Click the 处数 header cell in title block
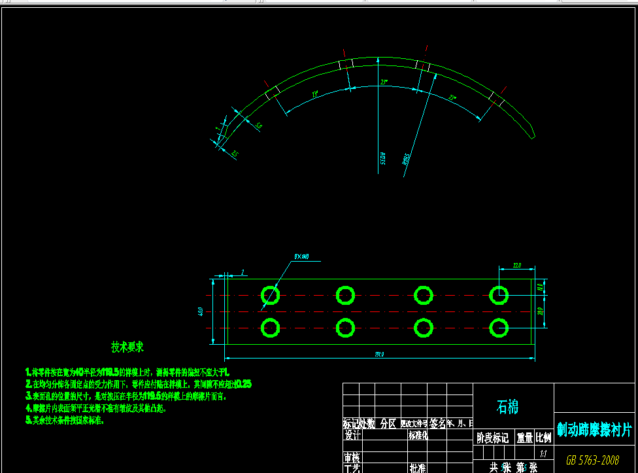The width and height of the screenshot is (638, 473). tap(367, 424)
